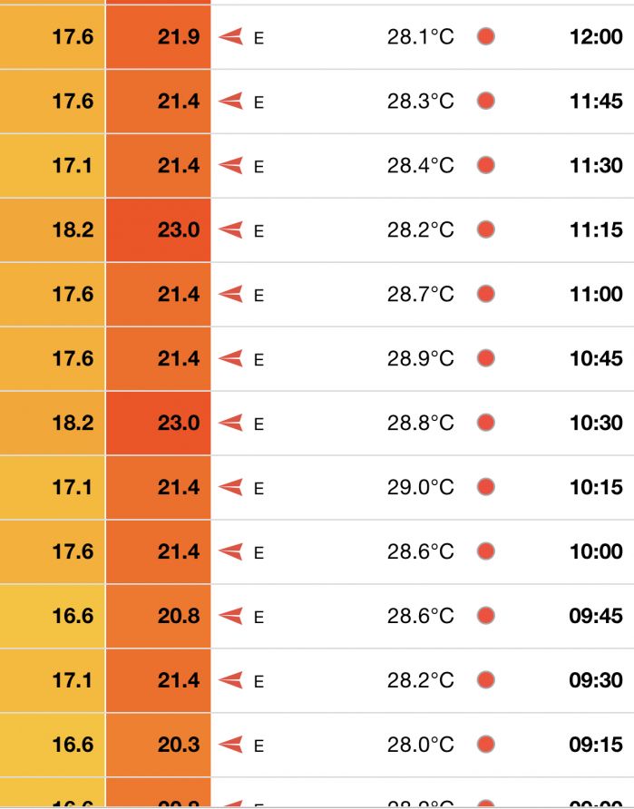This screenshot has height=809, width=634.
Task: Select the 21.9 gust value at 12:00
Action: (x=179, y=36)
